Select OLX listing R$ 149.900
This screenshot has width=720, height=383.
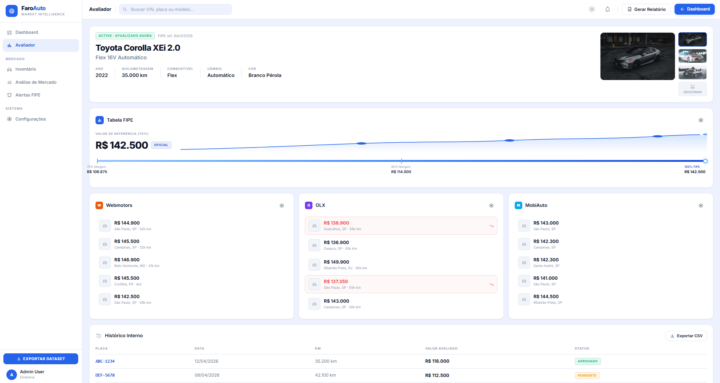point(401,265)
